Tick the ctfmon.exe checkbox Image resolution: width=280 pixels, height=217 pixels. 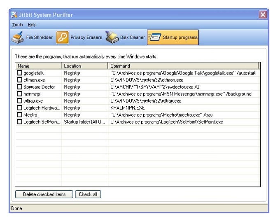coord(19,80)
